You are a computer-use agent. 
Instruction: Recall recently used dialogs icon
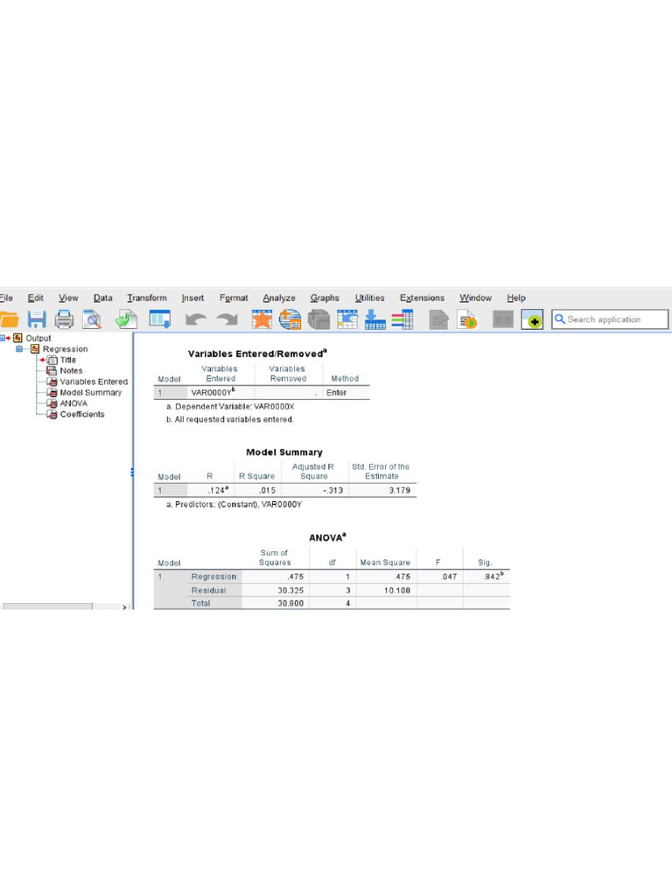(x=160, y=318)
